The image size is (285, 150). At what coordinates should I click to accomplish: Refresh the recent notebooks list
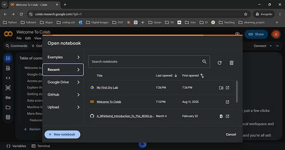click(219, 63)
